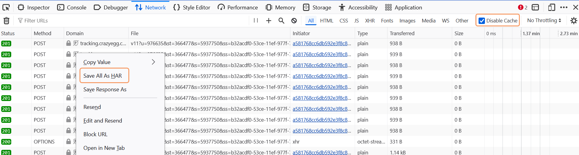Open the network search magnifier
The width and height of the screenshot is (579, 155).
tap(281, 21)
